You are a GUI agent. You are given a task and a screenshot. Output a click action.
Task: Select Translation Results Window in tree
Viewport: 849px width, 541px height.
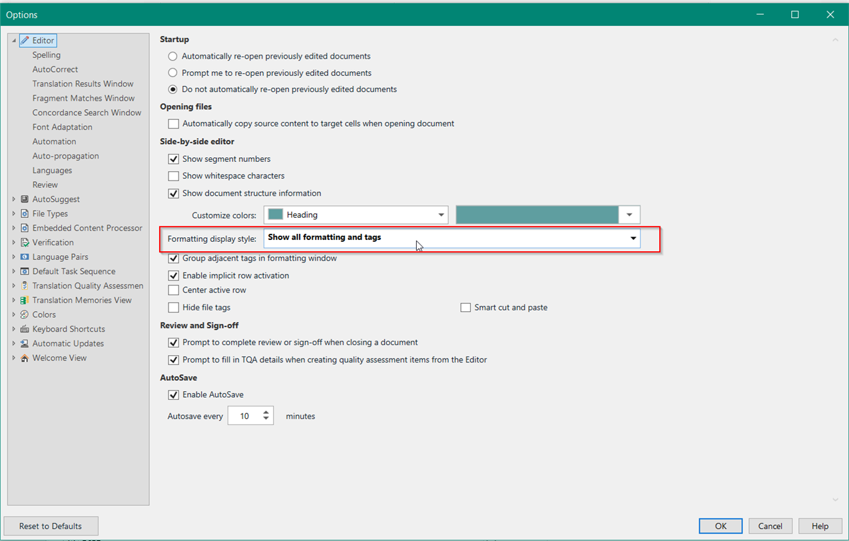pyautogui.click(x=83, y=84)
